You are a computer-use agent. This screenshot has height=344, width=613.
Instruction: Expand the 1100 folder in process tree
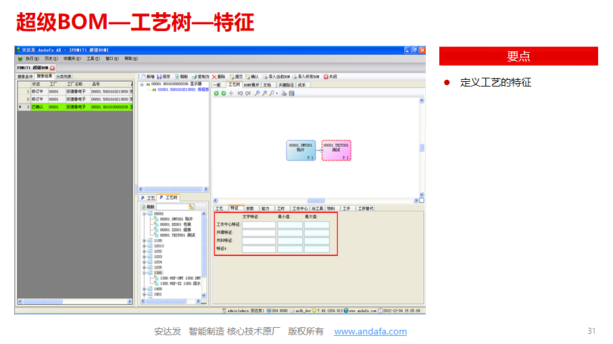[x=144, y=240]
